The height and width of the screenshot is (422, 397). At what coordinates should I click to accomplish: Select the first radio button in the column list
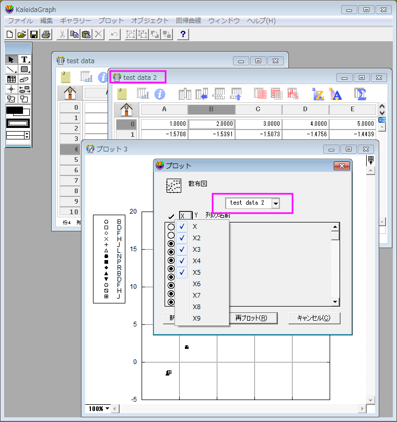171,227
